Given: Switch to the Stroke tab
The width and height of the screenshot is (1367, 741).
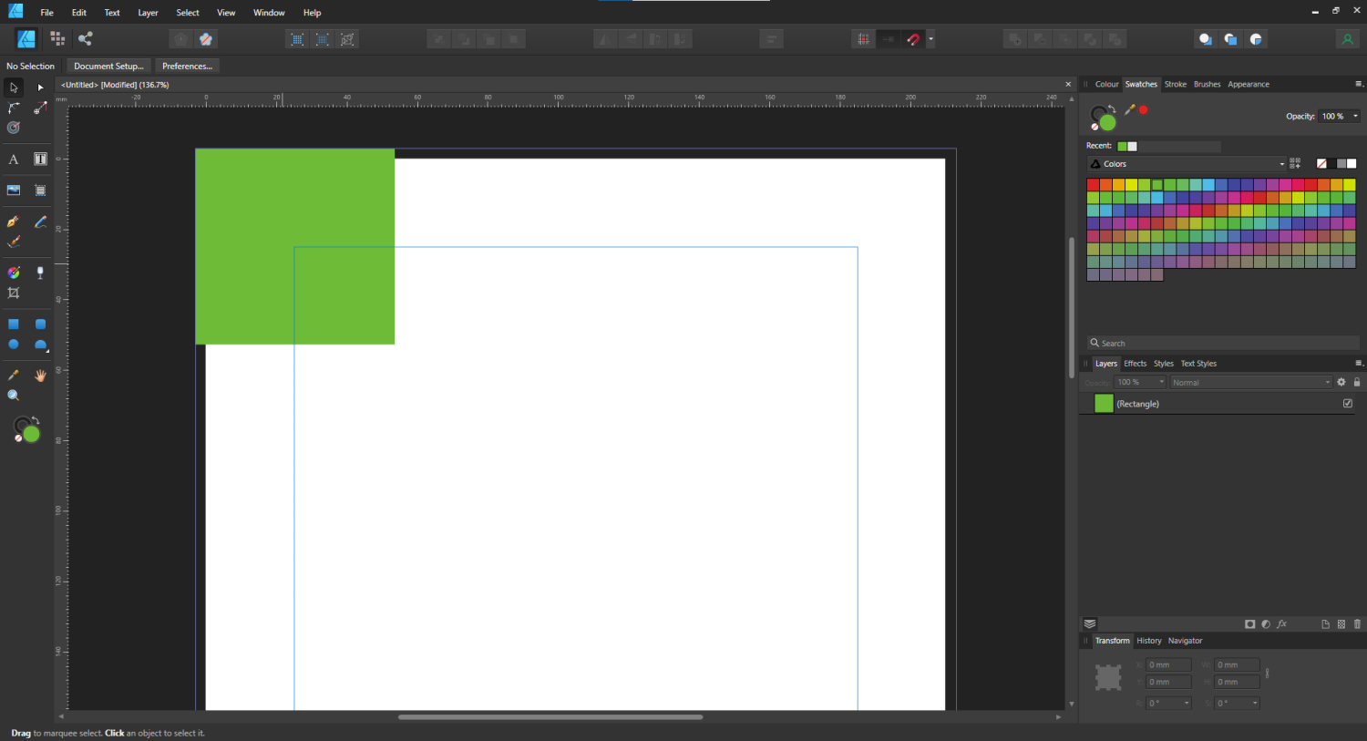Looking at the screenshot, I should point(1176,84).
